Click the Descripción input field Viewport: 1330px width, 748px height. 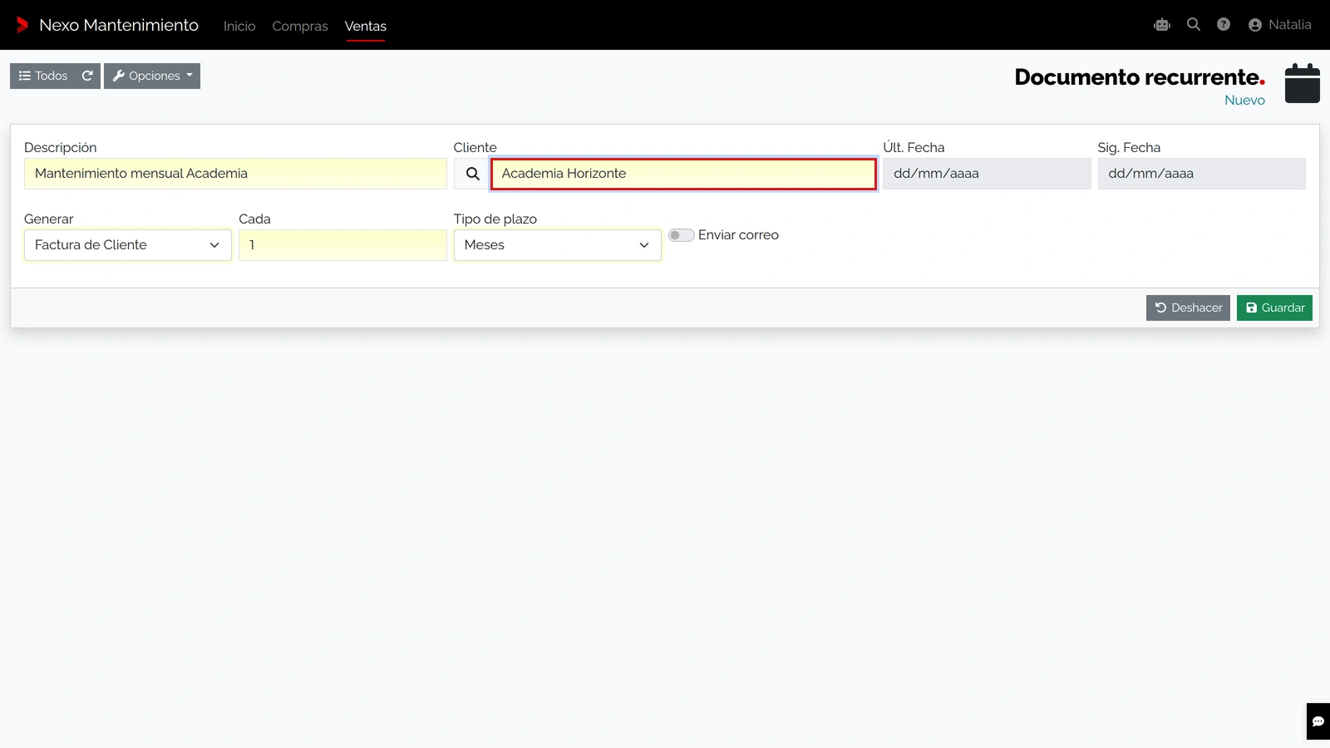pos(235,174)
